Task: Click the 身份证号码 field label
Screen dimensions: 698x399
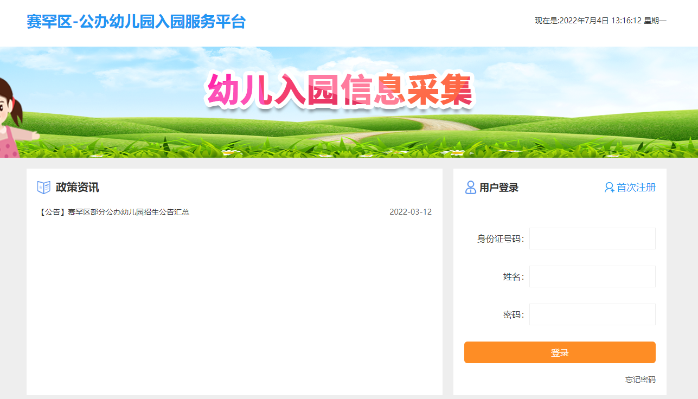Action: tap(501, 239)
